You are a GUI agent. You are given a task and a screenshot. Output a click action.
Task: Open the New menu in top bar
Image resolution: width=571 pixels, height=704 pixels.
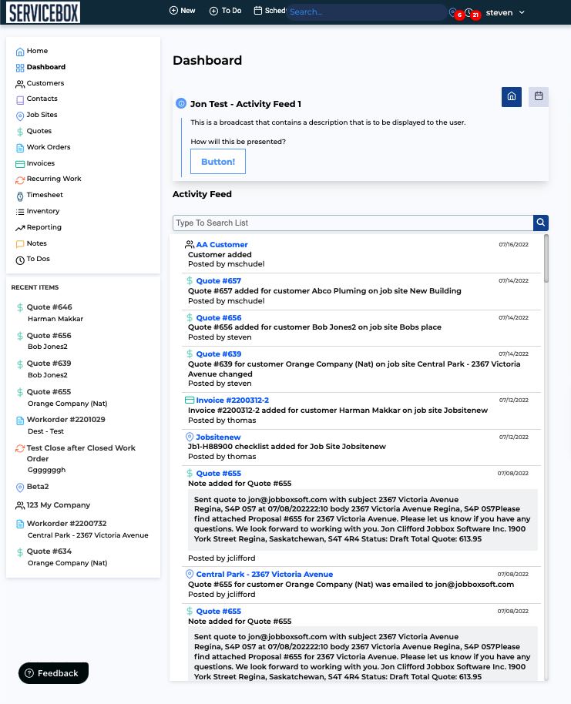click(182, 11)
